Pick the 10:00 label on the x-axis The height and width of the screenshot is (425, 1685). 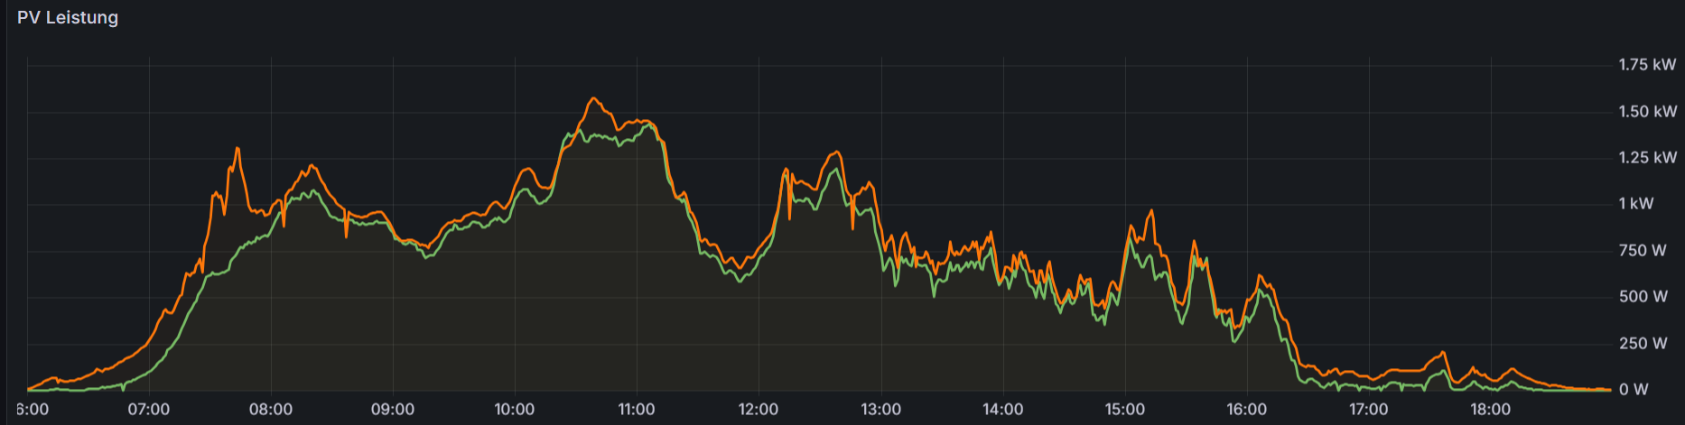pos(515,410)
